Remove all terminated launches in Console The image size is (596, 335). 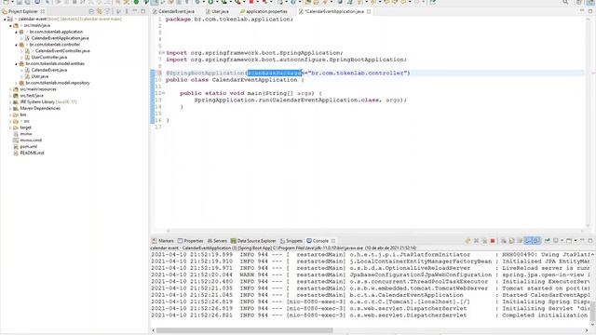pyautogui.click(x=484, y=241)
